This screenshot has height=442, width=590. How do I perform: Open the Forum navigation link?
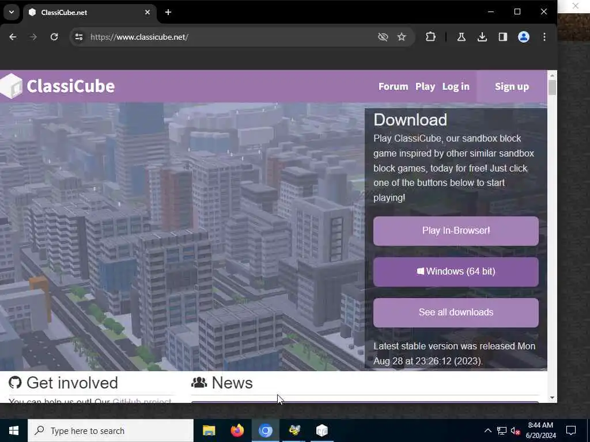point(393,86)
